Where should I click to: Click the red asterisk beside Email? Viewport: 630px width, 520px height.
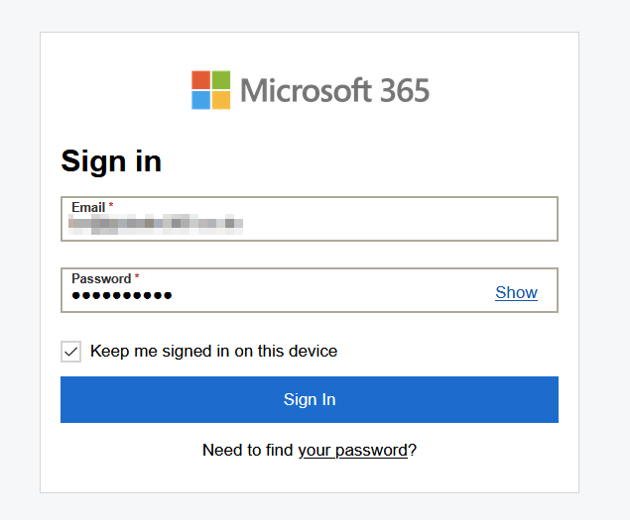(x=111, y=205)
